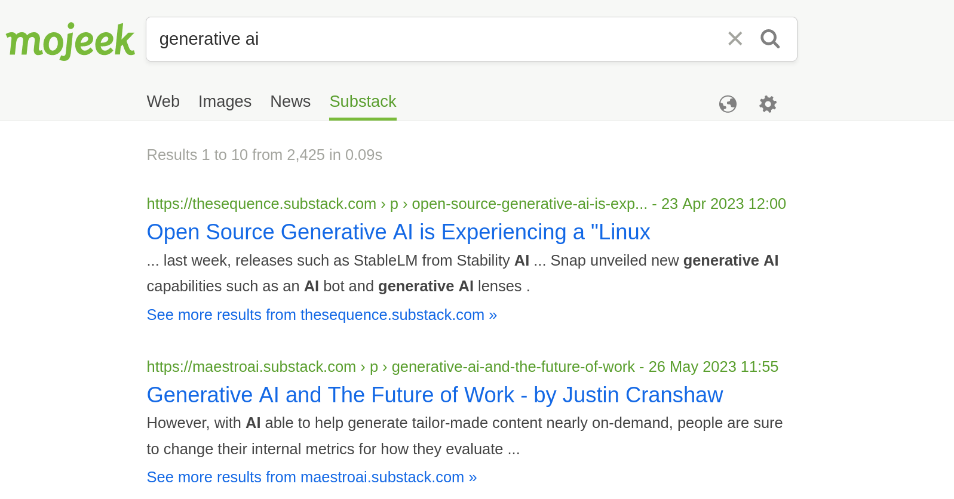This screenshot has height=499, width=954.
Task: Open region/language globe icon
Action: pyautogui.click(x=728, y=104)
